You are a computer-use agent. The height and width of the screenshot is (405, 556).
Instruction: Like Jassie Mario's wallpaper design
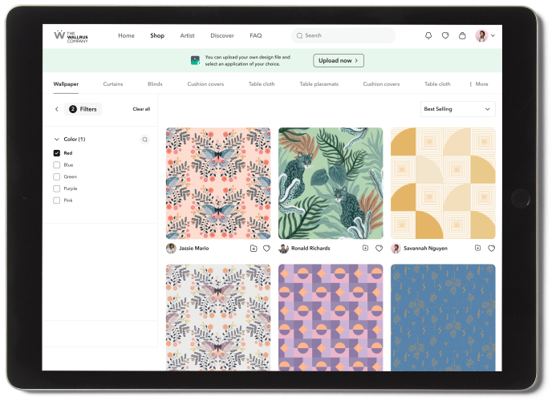pos(266,249)
